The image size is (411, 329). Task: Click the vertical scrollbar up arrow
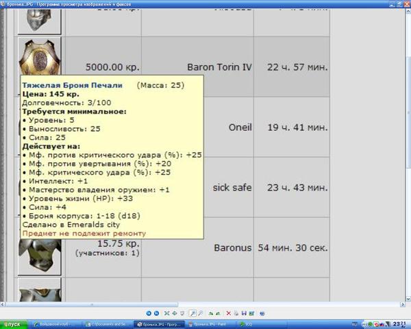coord(408,11)
